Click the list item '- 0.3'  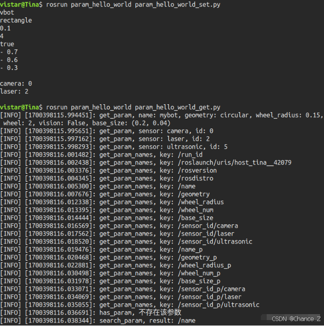pyautogui.click(x=9, y=68)
